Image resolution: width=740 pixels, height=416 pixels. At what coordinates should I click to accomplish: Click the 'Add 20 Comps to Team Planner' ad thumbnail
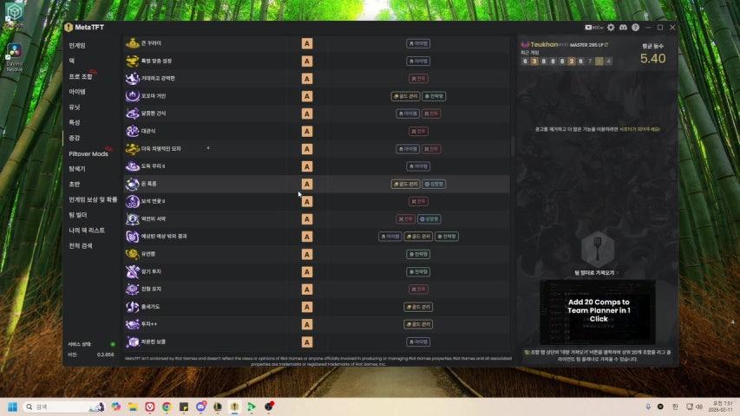[598, 312]
